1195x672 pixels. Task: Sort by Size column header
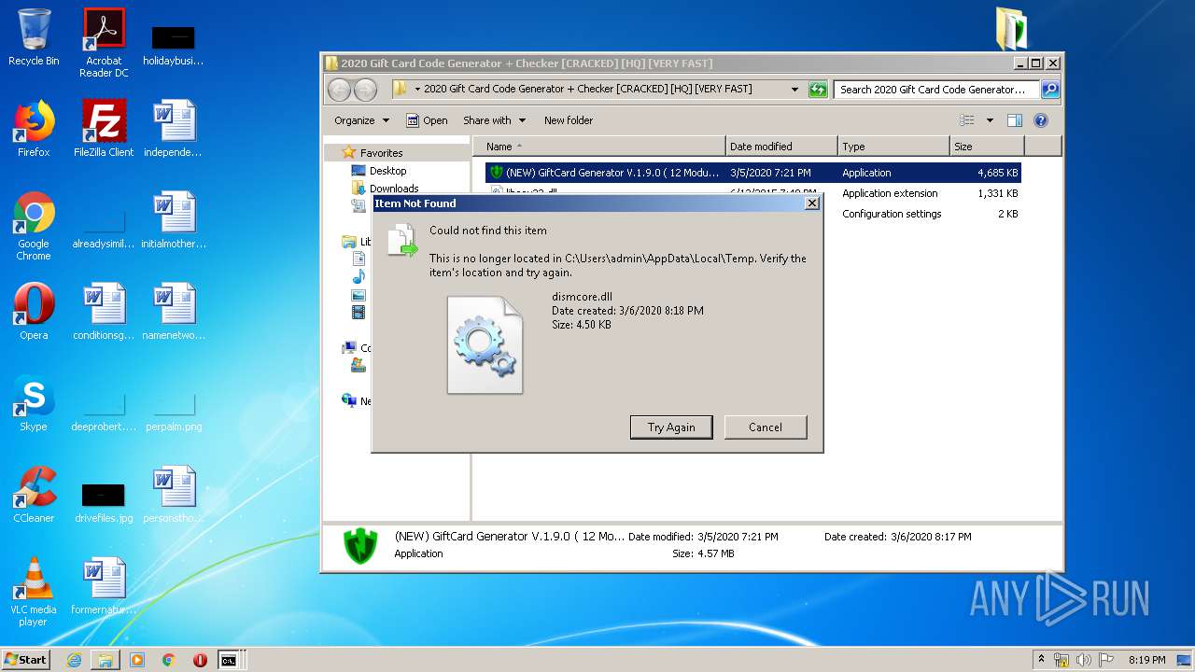(x=987, y=147)
